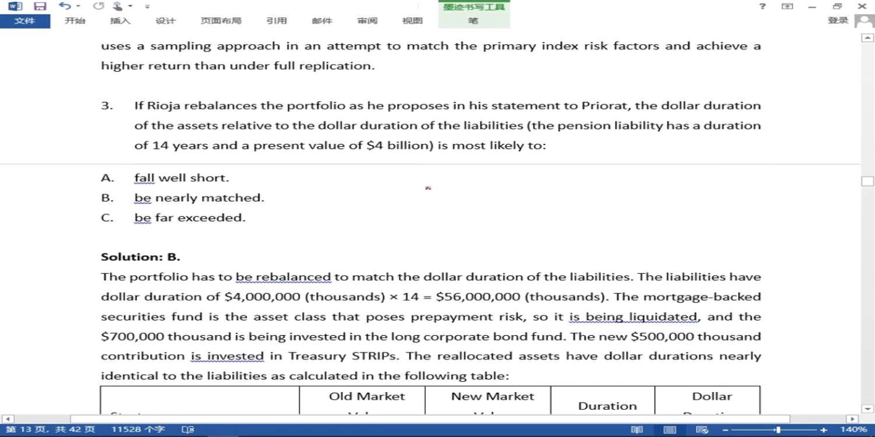875x437 pixels.
Task: Close the Word window
Action: tap(862, 6)
